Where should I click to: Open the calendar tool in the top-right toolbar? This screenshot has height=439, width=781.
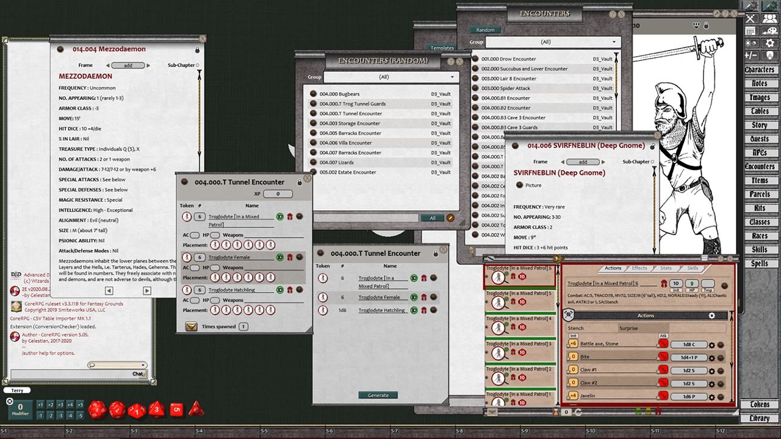750,31
